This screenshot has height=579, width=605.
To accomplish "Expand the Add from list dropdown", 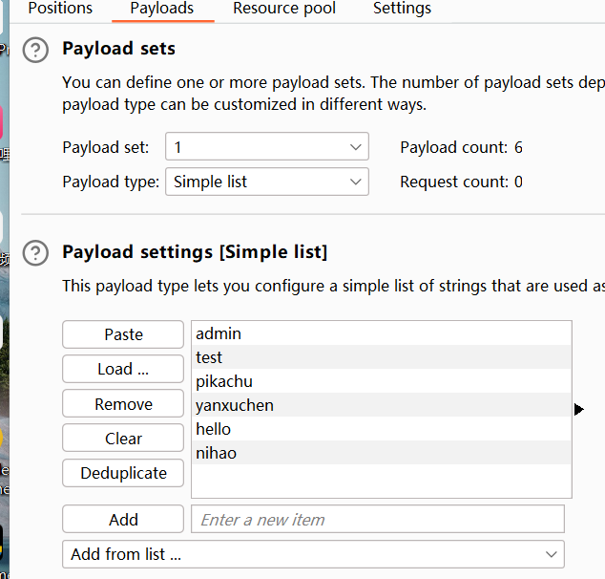I will (x=313, y=554).
